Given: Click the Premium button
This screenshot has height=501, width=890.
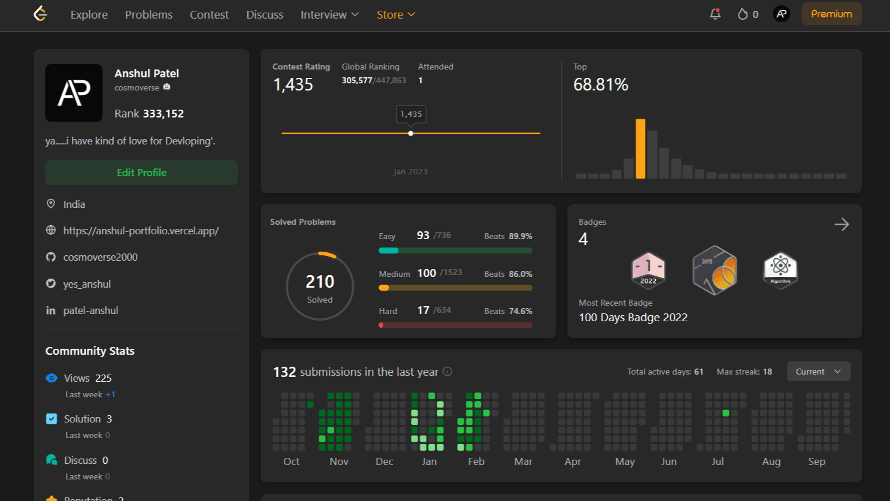Looking at the screenshot, I should [831, 14].
